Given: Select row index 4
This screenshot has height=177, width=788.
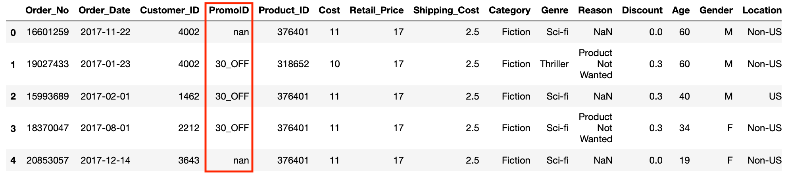Looking at the screenshot, I should tap(13, 160).
